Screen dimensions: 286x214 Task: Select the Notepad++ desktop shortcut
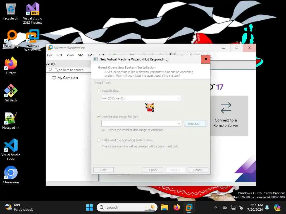pyautogui.click(x=11, y=120)
